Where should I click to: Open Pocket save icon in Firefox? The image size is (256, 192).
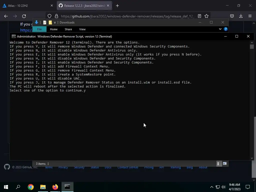(x=232, y=16)
